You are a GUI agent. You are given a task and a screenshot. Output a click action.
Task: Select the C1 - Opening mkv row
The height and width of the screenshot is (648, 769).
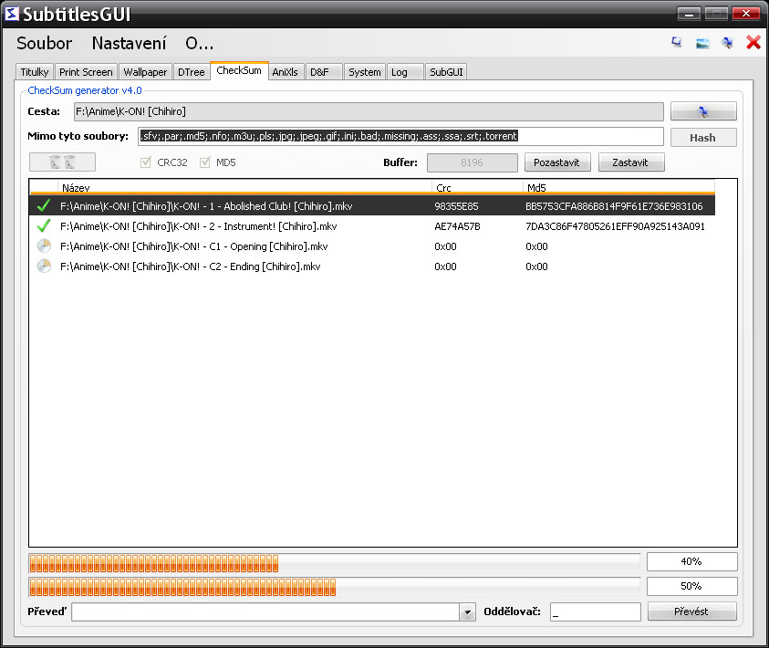click(x=372, y=246)
